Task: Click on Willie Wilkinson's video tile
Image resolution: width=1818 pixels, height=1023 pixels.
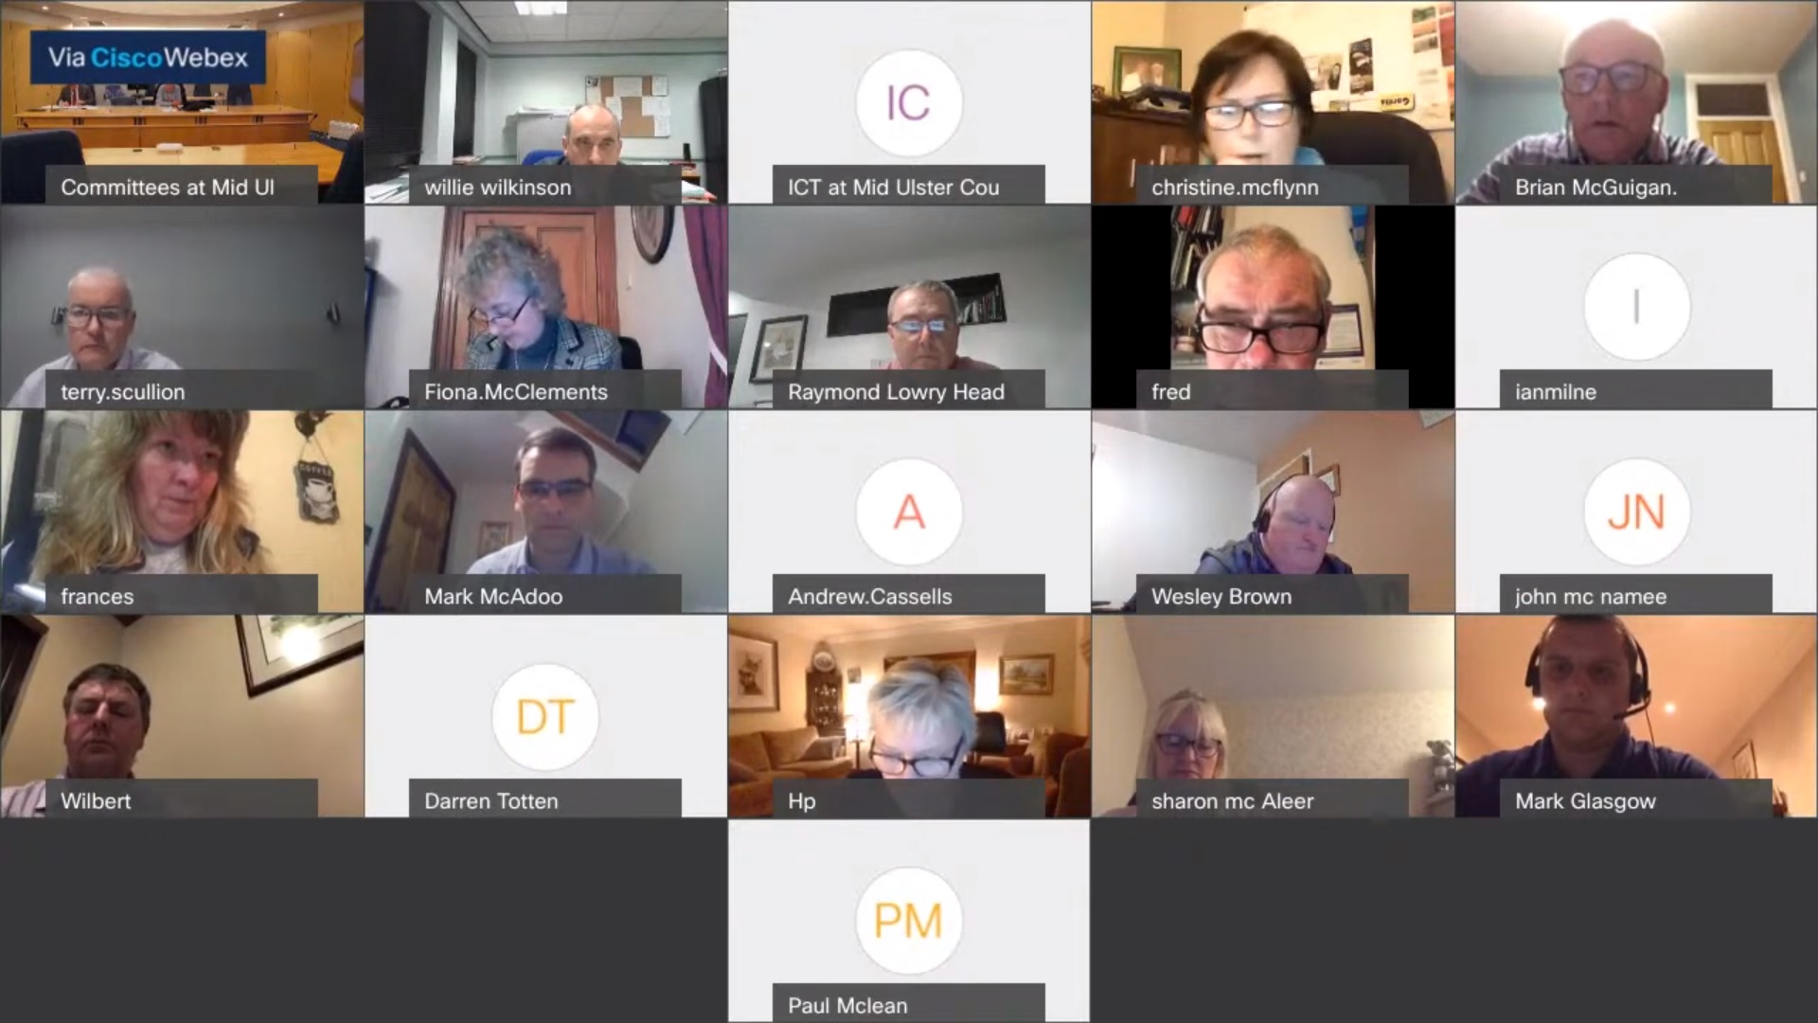Action: tap(544, 102)
